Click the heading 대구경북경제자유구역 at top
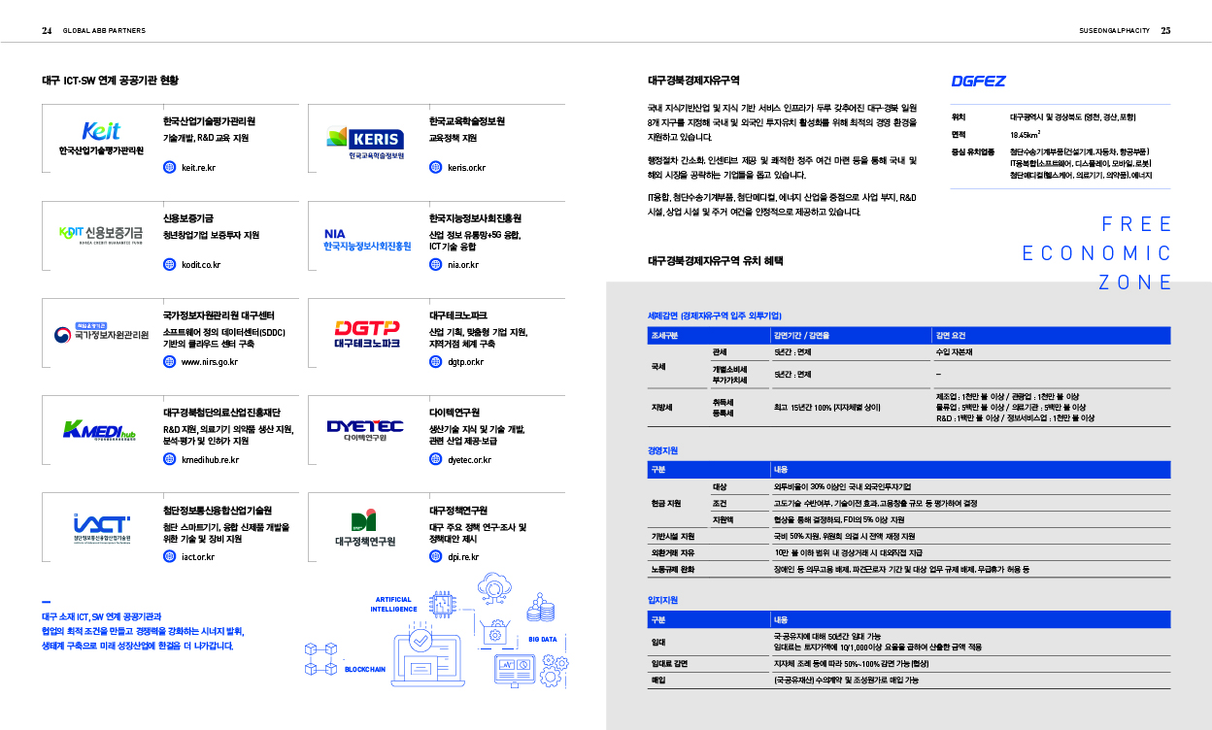 693,80
